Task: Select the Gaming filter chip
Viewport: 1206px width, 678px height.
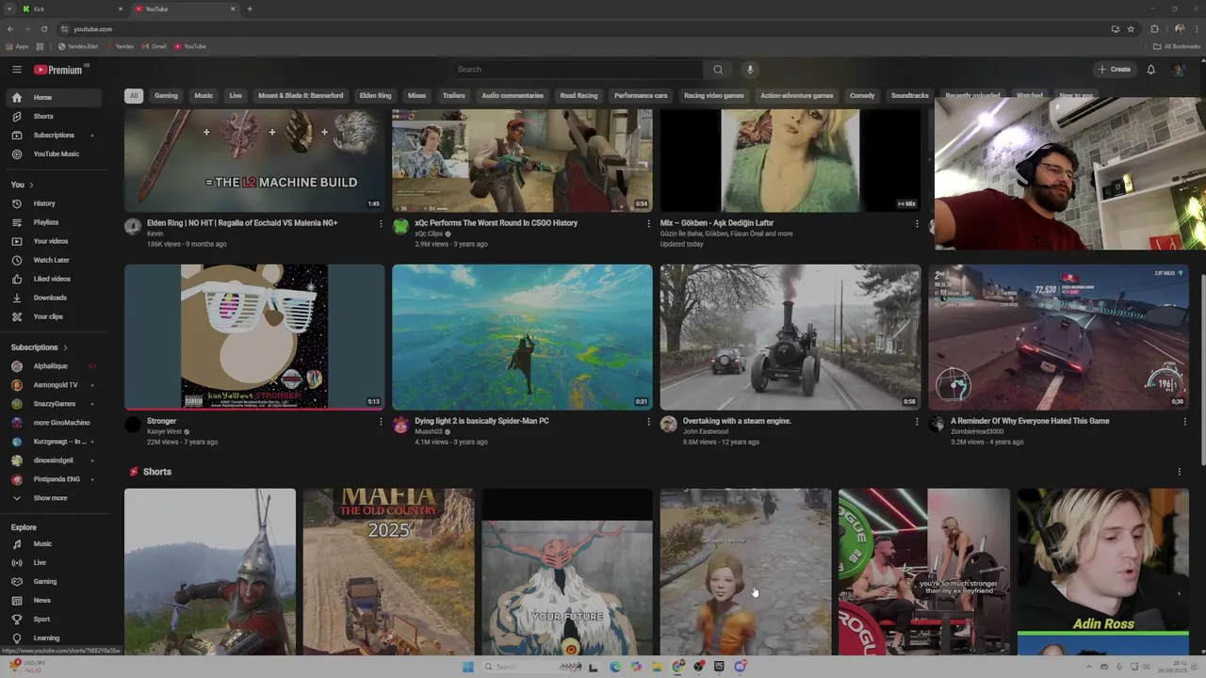Action: [166, 96]
